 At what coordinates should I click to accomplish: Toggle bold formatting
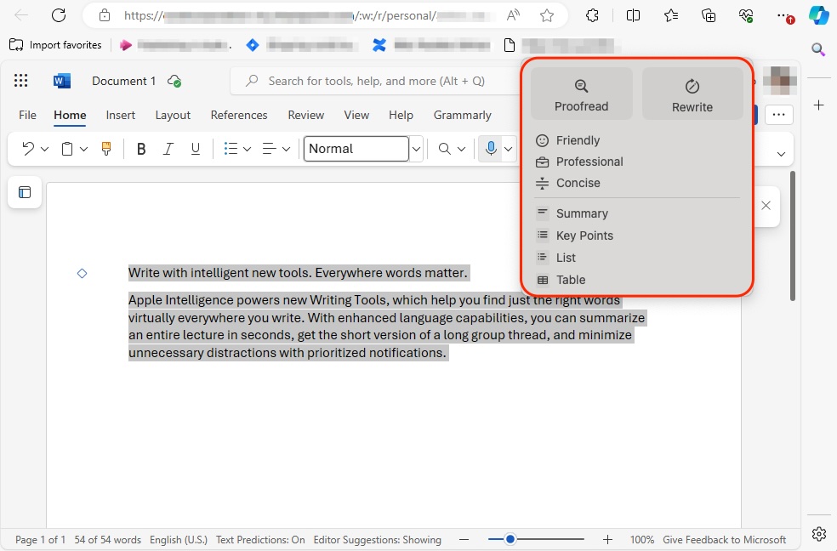pyautogui.click(x=141, y=148)
